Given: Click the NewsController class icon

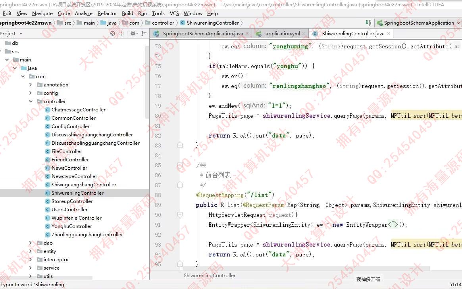Looking at the screenshot, I should click(x=48, y=168).
